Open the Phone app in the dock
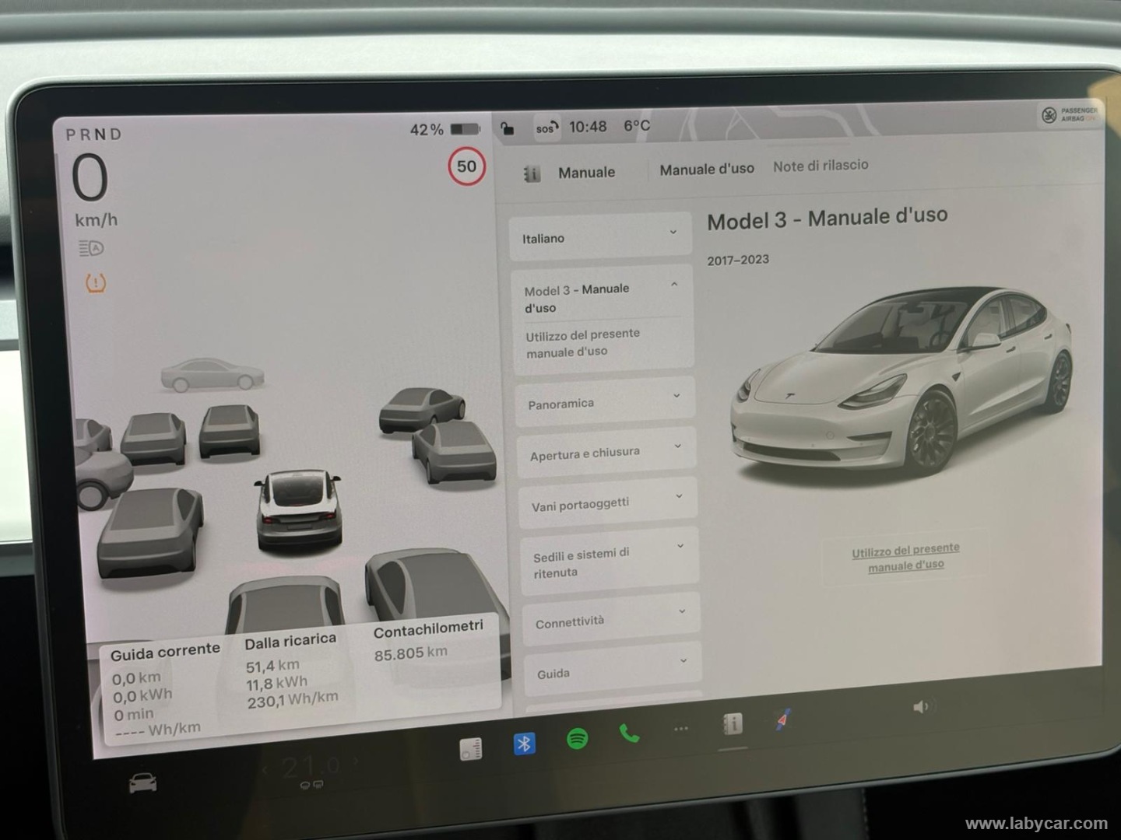 click(629, 733)
